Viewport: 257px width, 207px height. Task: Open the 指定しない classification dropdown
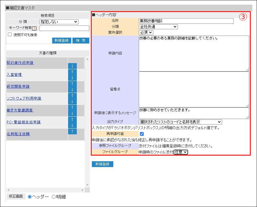[59, 21]
